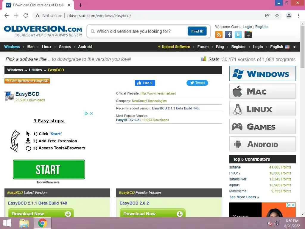
Task: Click Get Updates on EasyBCD button
Action: point(27,81)
